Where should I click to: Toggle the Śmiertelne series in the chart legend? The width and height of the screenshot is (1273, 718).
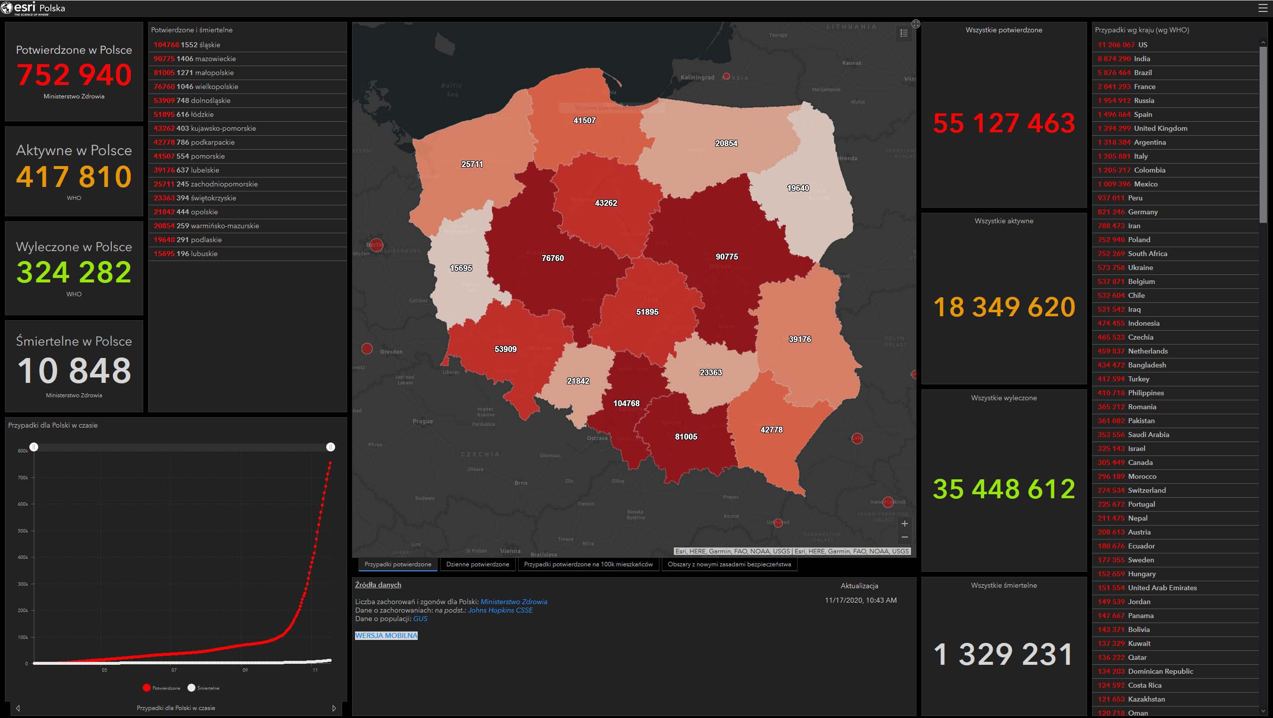[203, 688]
